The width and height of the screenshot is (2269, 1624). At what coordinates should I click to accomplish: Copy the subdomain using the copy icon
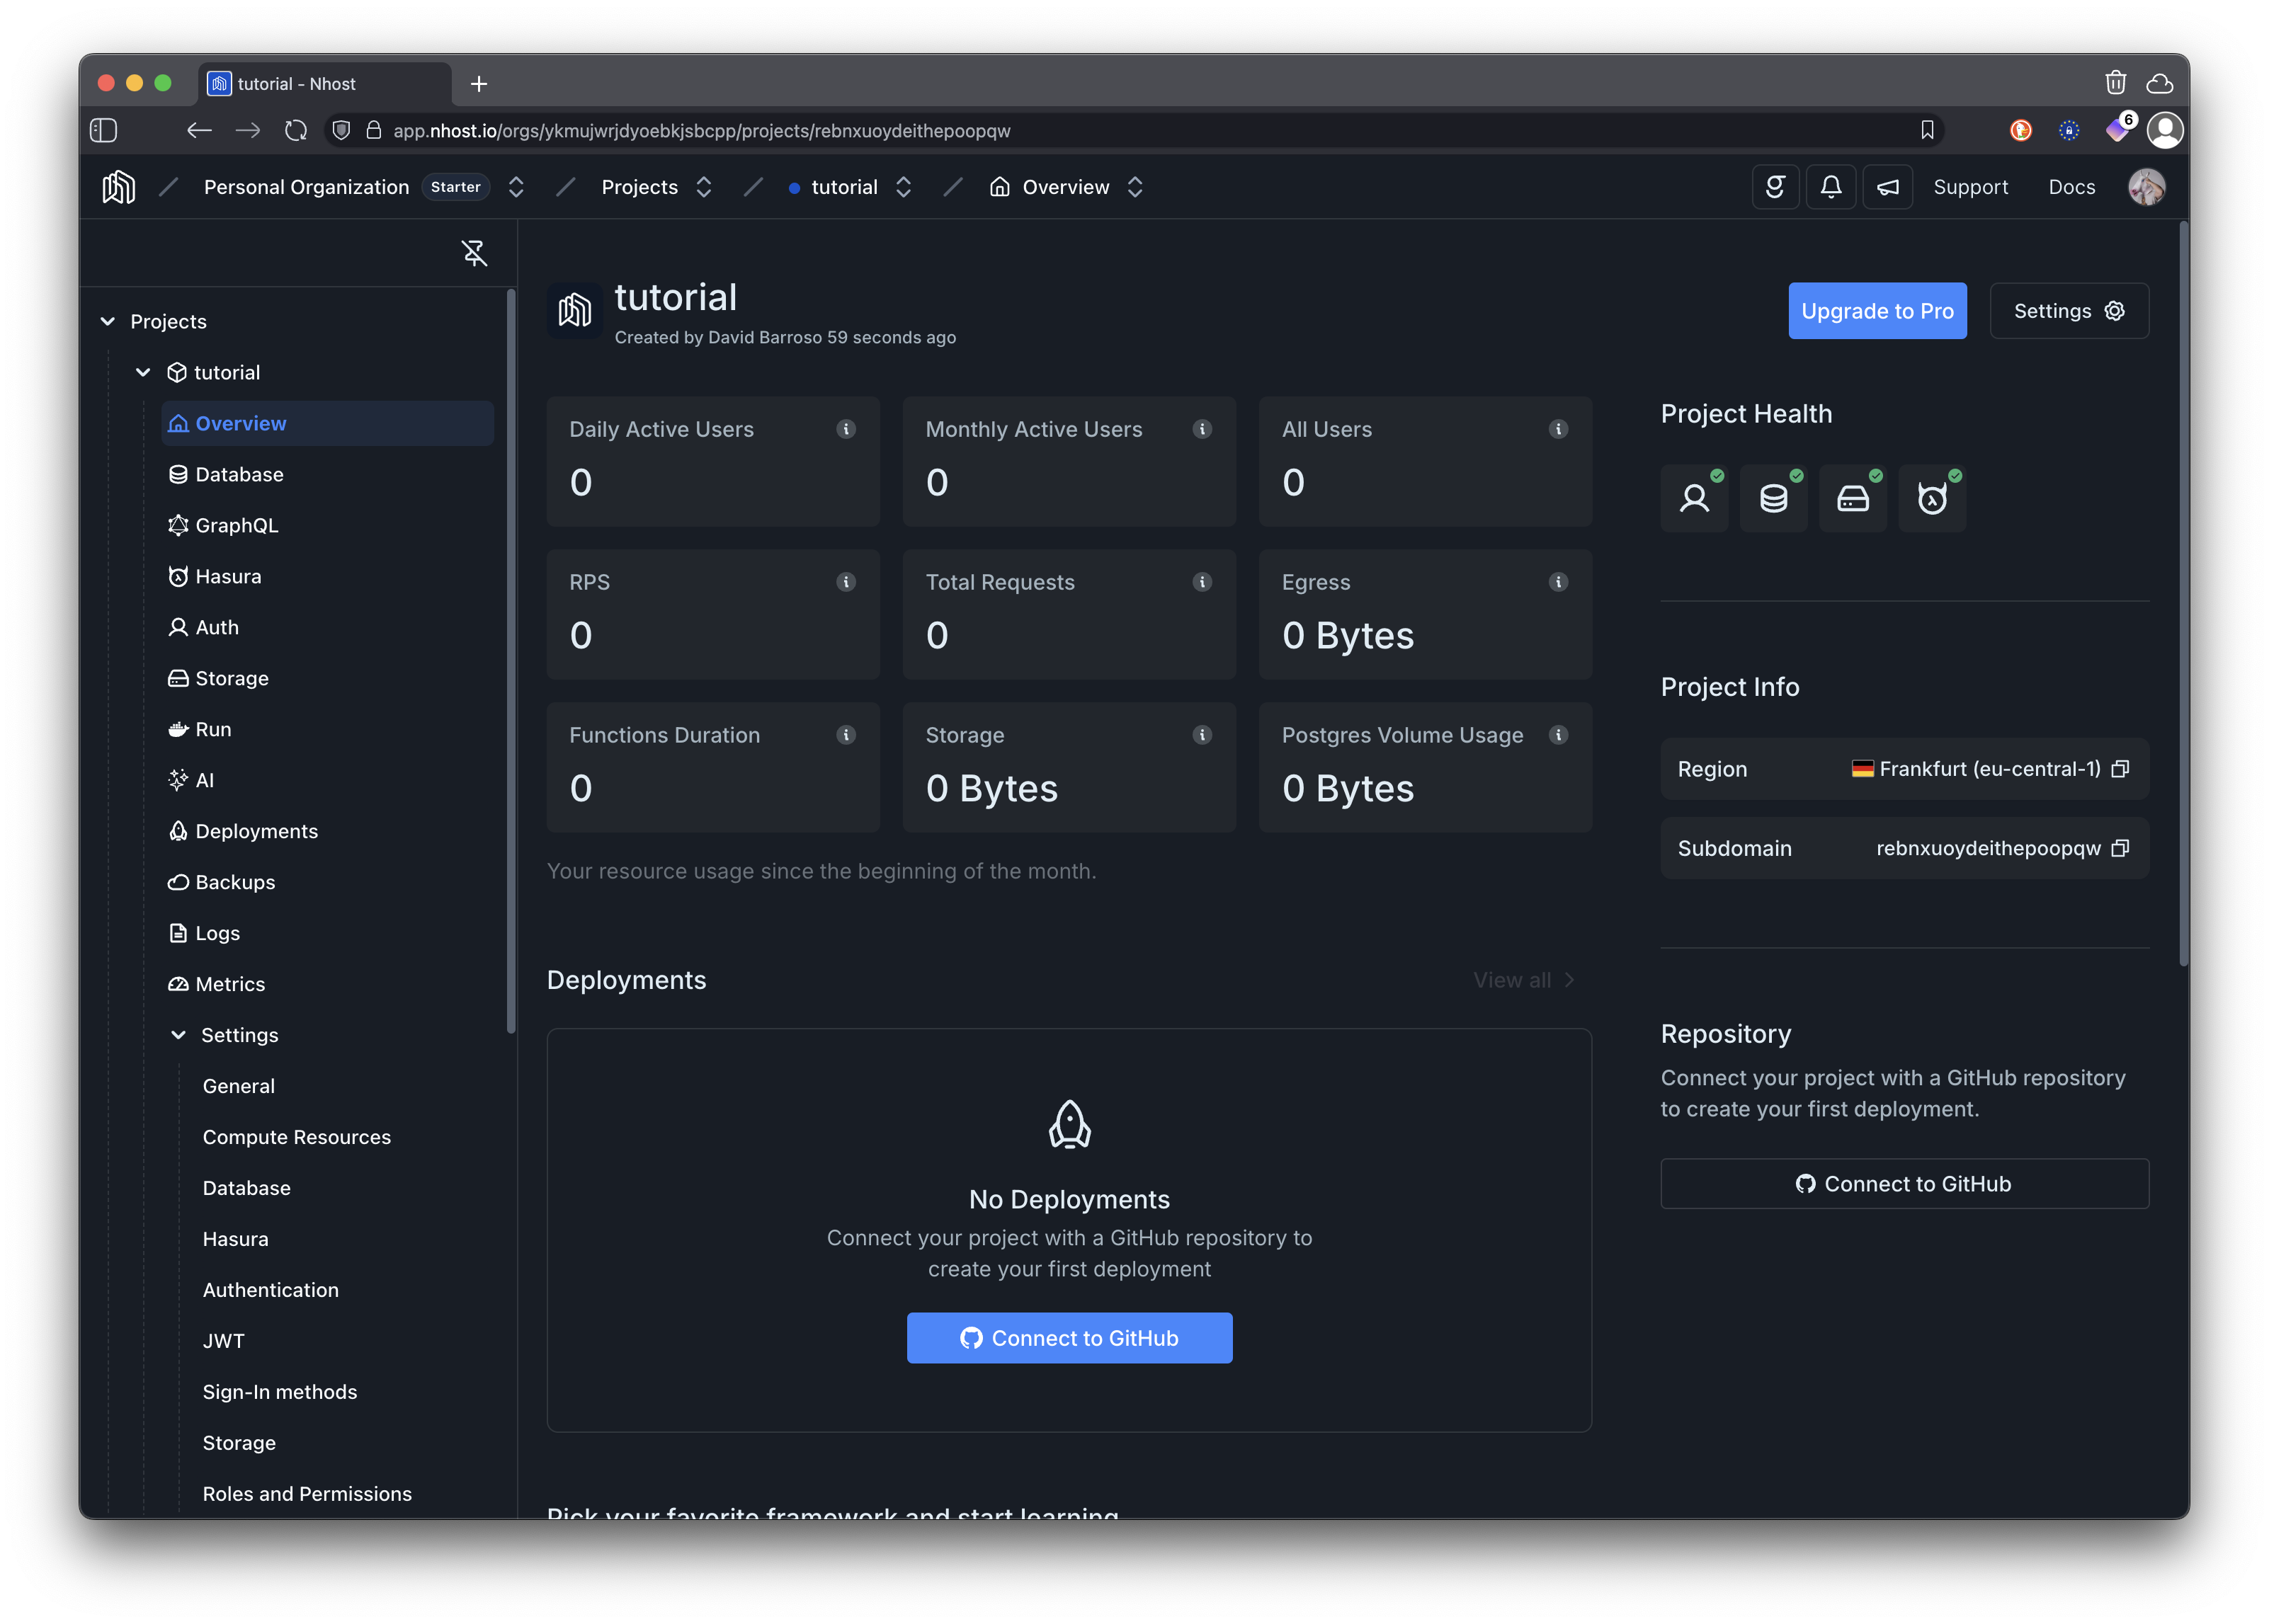(x=2120, y=848)
